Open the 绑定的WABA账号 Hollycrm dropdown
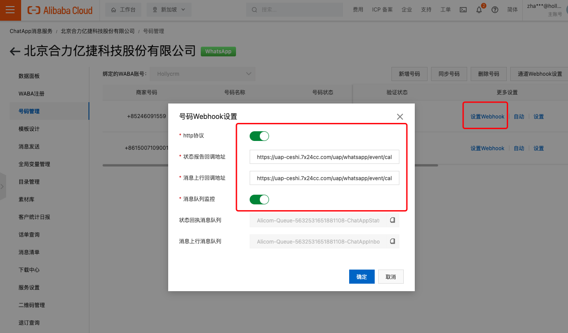The width and height of the screenshot is (568, 333). [x=203, y=74]
